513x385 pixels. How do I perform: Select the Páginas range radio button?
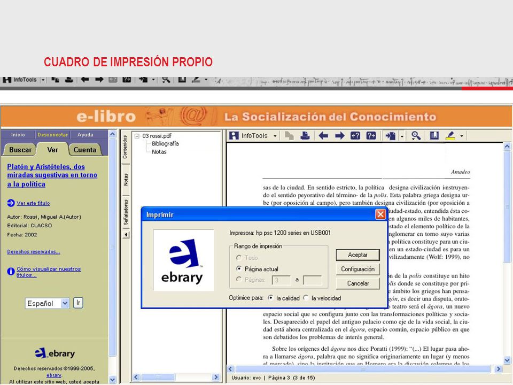click(251, 280)
